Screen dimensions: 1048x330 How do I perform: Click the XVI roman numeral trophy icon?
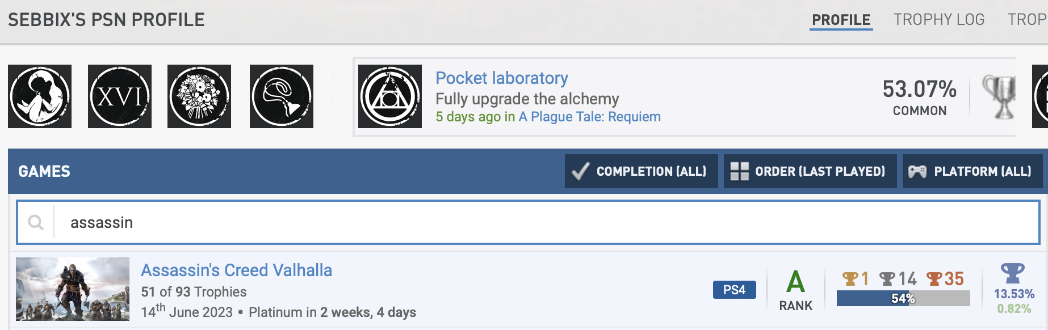click(x=120, y=96)
